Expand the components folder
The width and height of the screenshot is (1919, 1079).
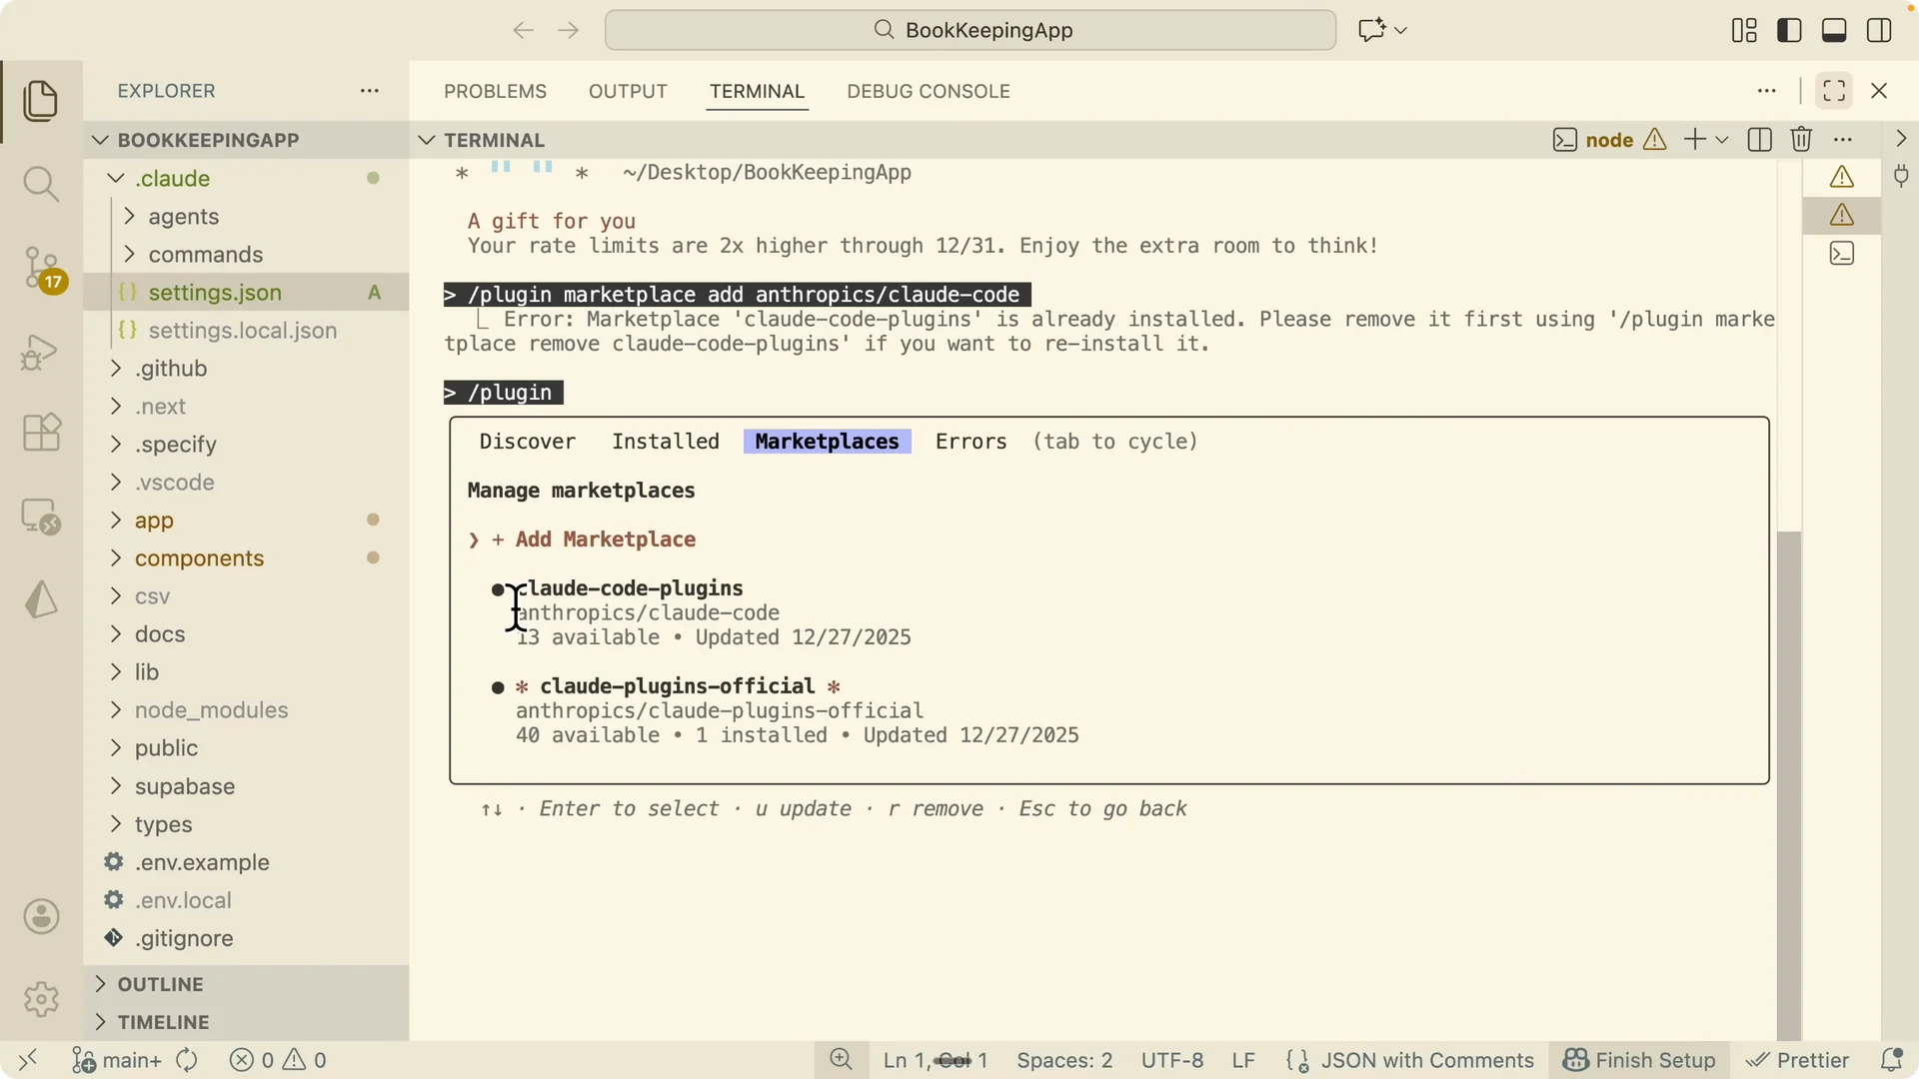[x=246, y=558]
